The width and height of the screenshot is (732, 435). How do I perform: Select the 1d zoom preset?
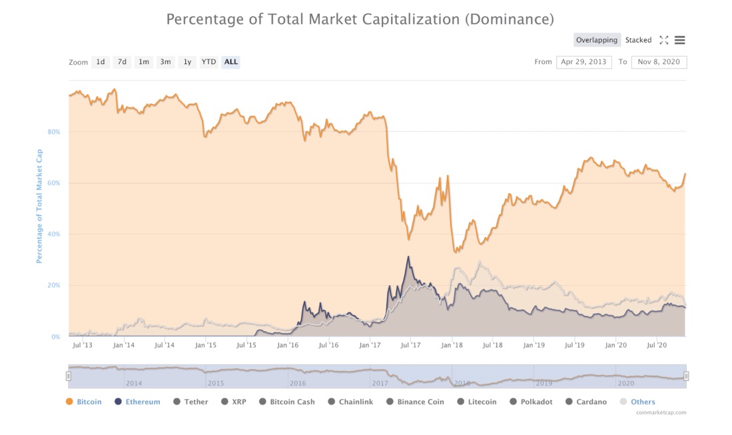pos(100,61)
